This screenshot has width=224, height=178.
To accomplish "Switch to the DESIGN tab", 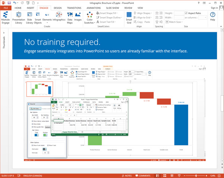I will (58, 8).
